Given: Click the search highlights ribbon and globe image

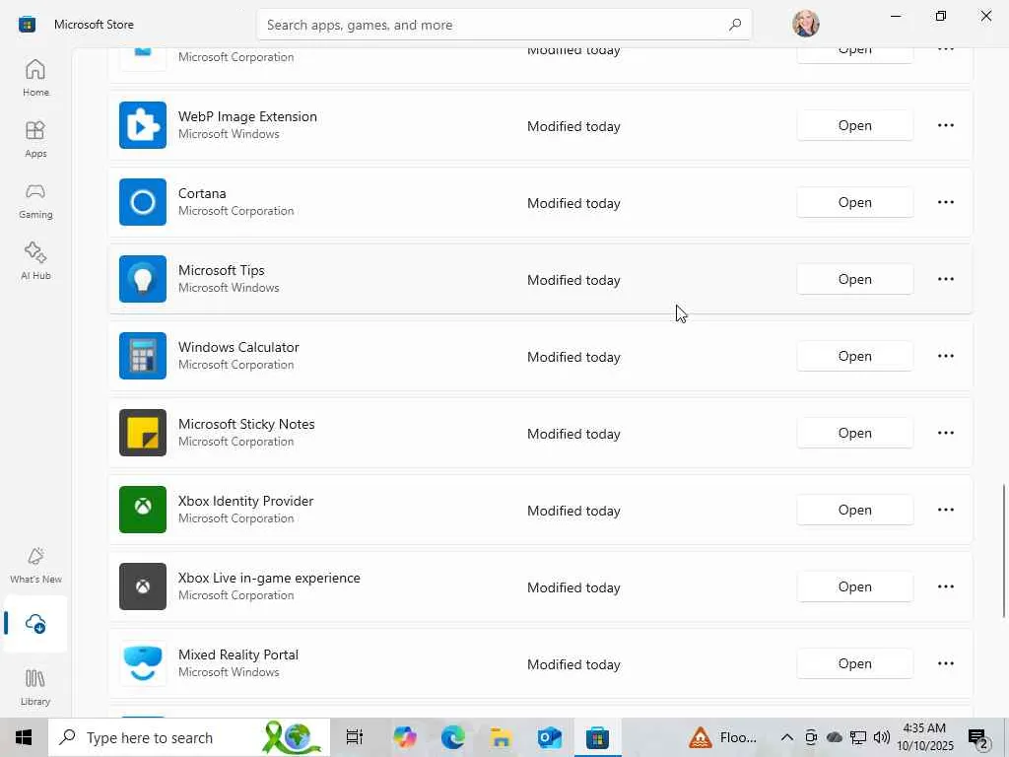Looking at the screenshot, I should pos(292,737).
